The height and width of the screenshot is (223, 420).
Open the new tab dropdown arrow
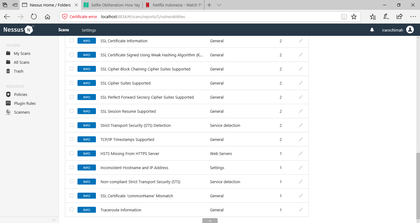[x=219, y=5]
